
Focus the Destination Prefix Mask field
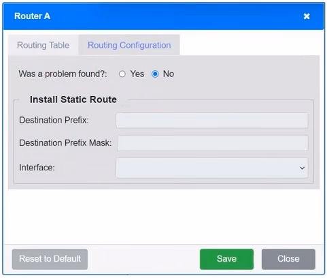[213, 143]
